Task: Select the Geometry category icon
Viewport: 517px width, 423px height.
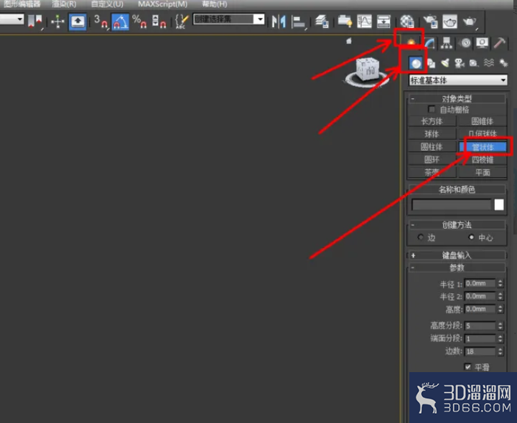Action: coord(416,63)
